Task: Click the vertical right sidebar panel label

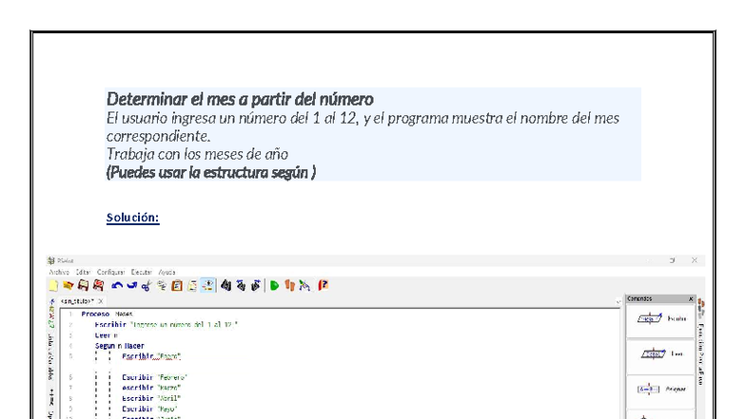Action: pos(701,353)
